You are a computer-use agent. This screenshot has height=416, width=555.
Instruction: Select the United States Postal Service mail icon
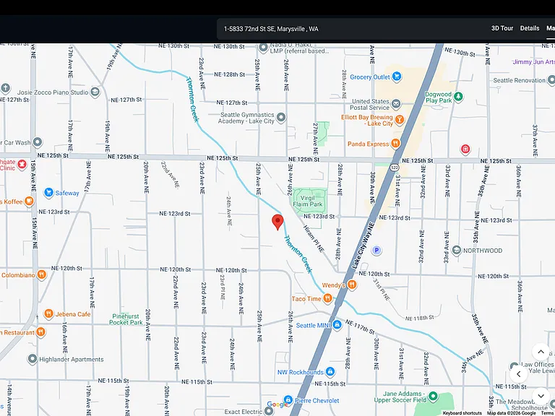point(396,104)
